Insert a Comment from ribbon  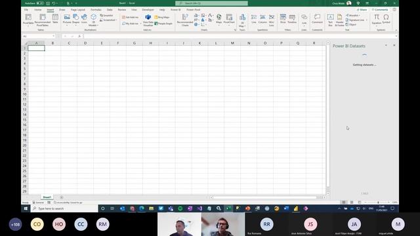pyautogui.click(x=317, y=19)
